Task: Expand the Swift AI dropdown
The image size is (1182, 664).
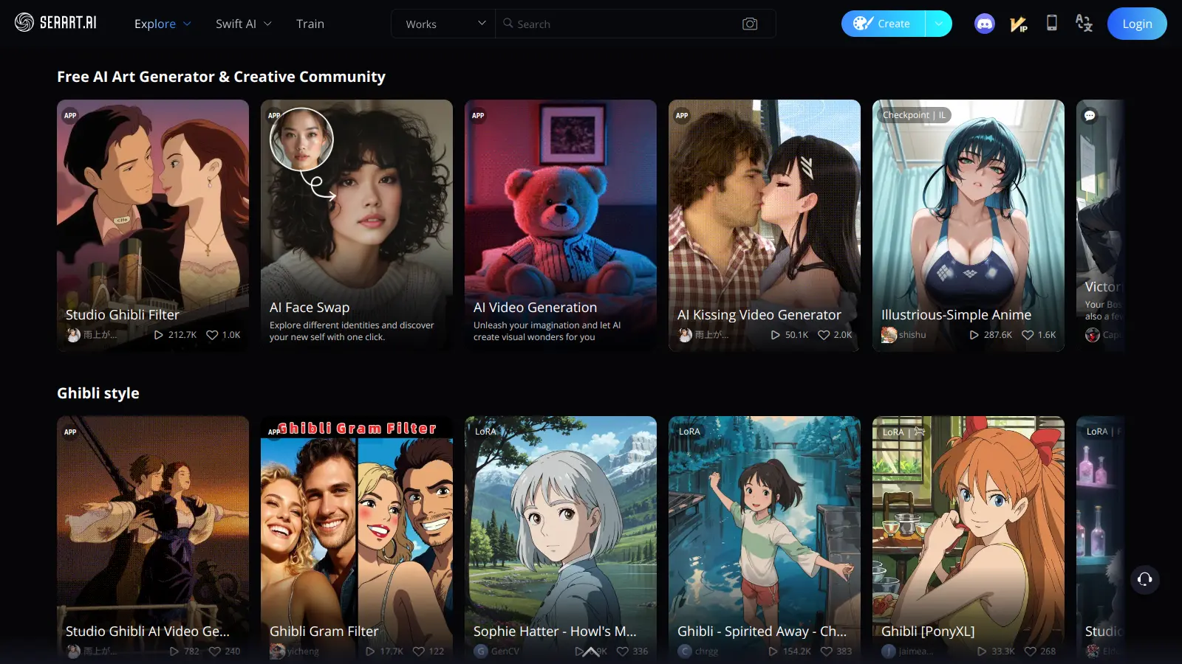Action: pos(243,24)
